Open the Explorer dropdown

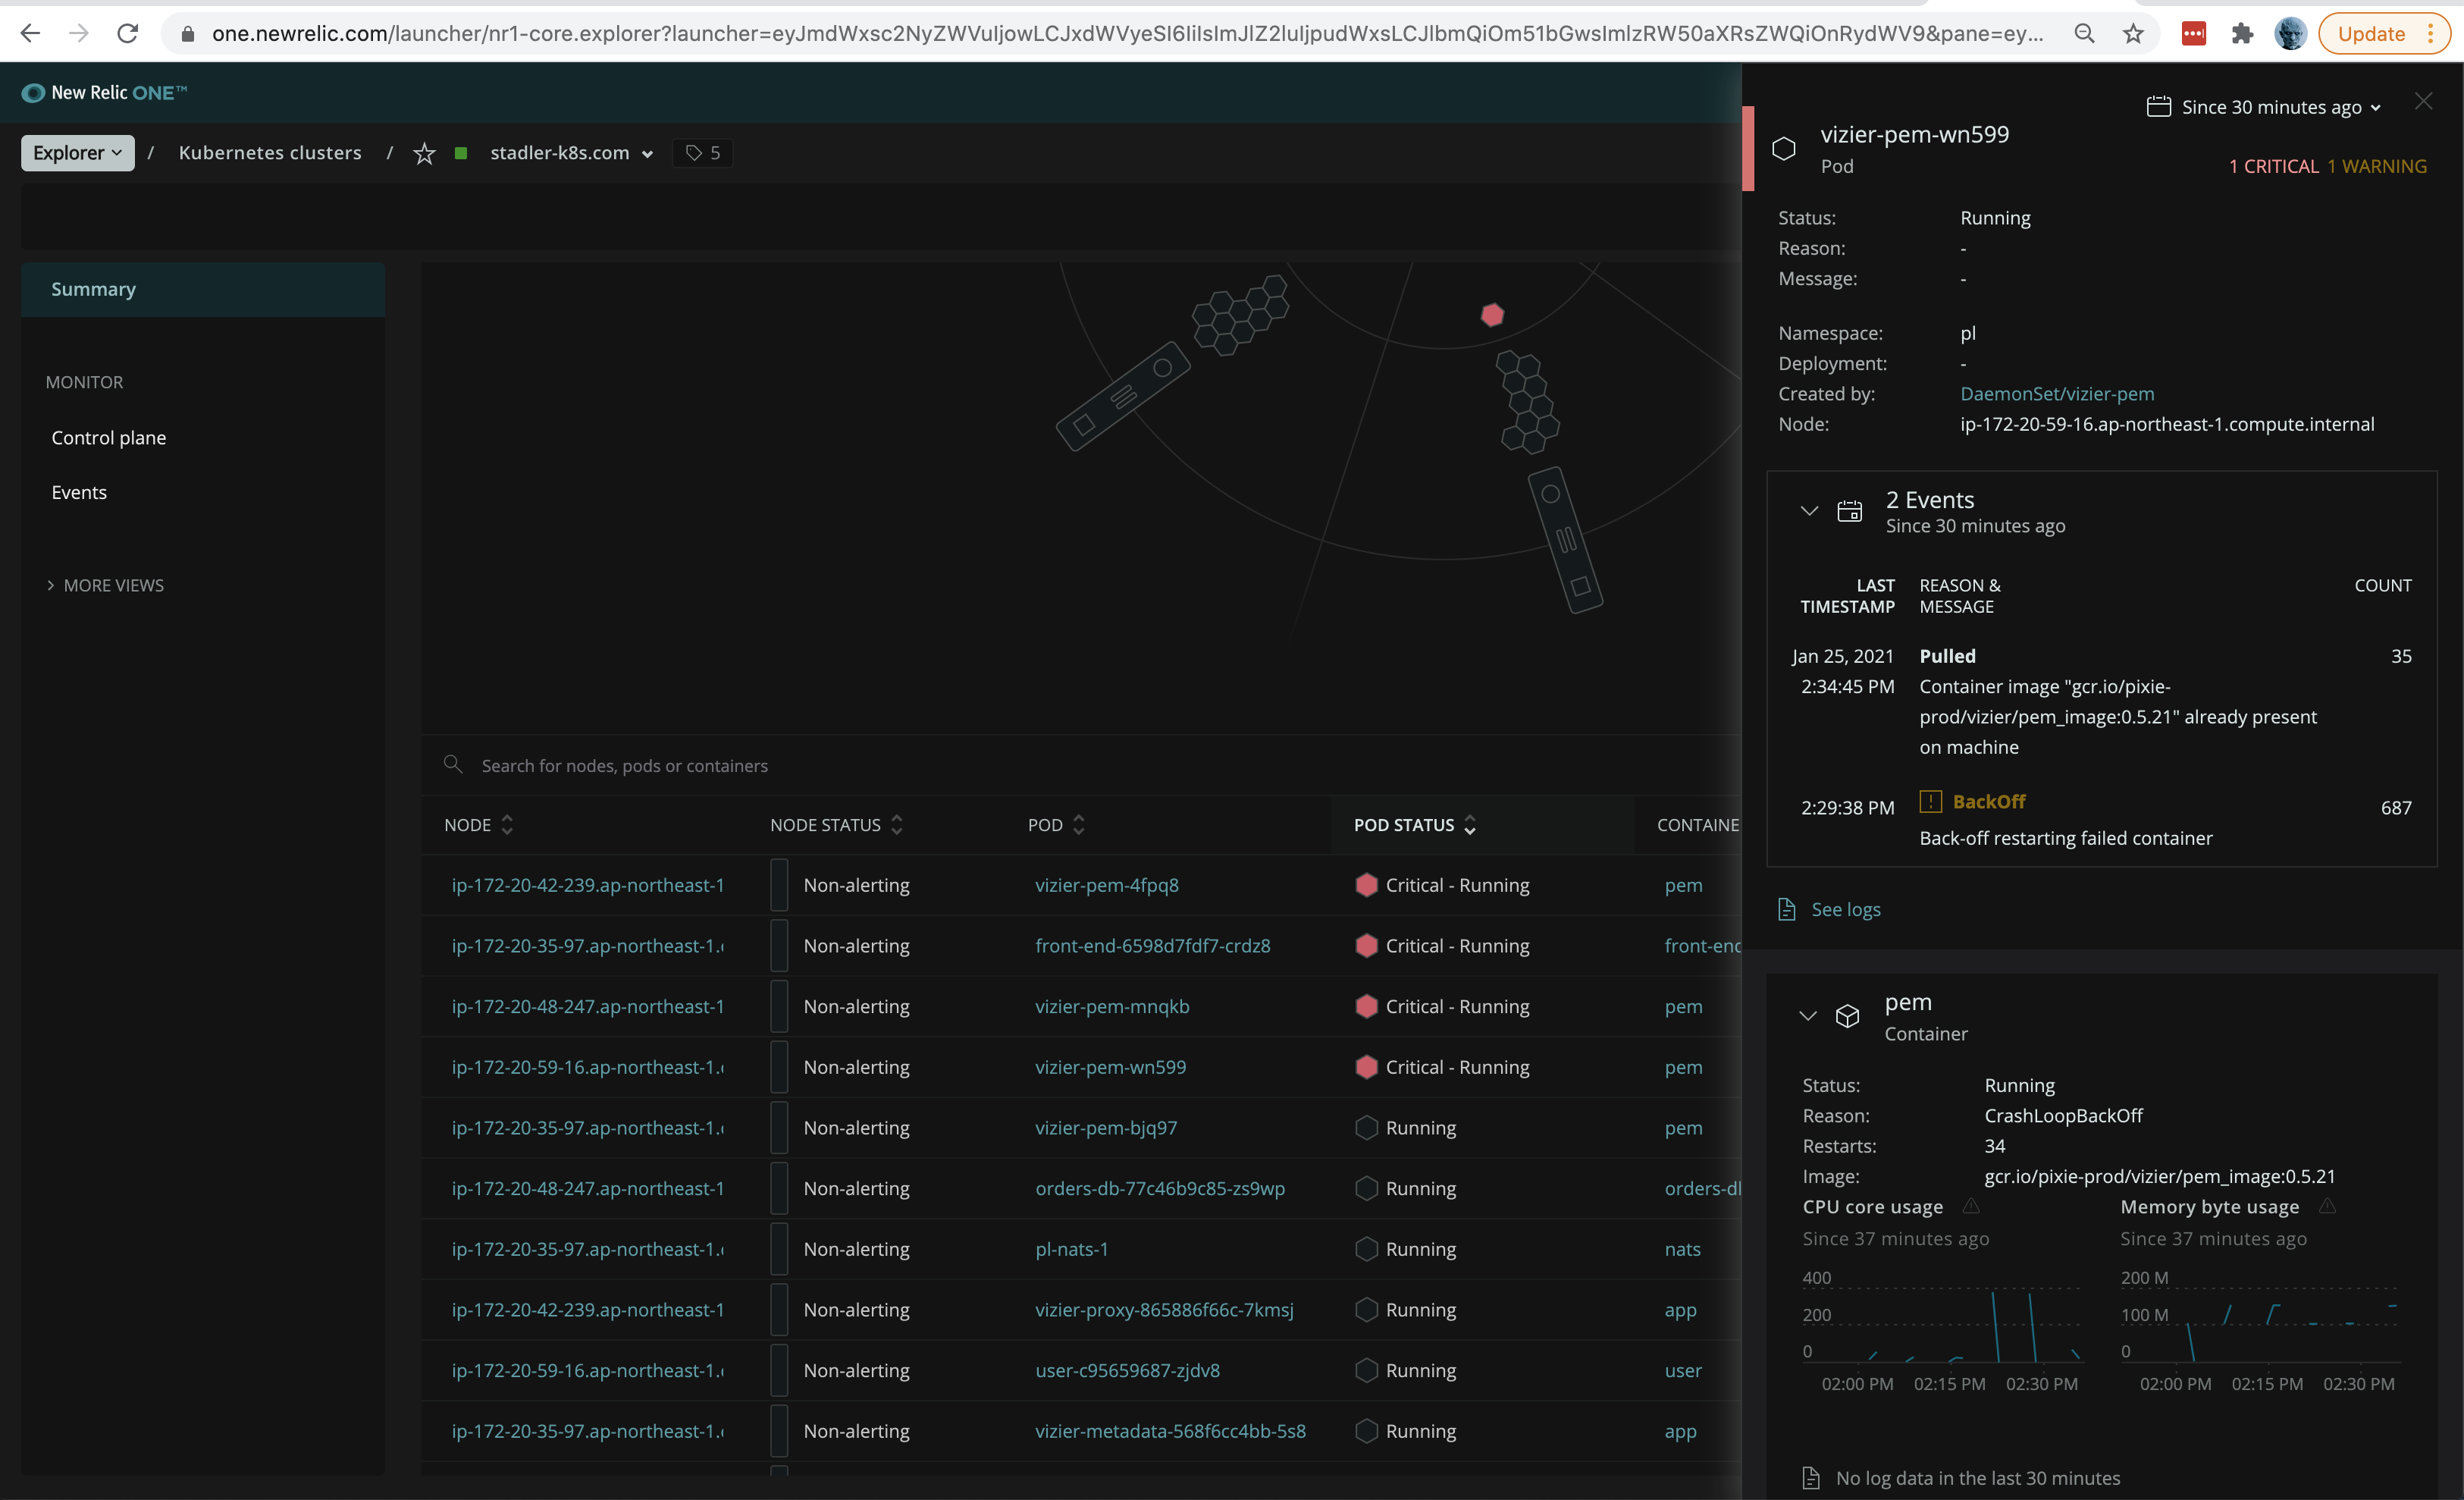coord(77,152)
